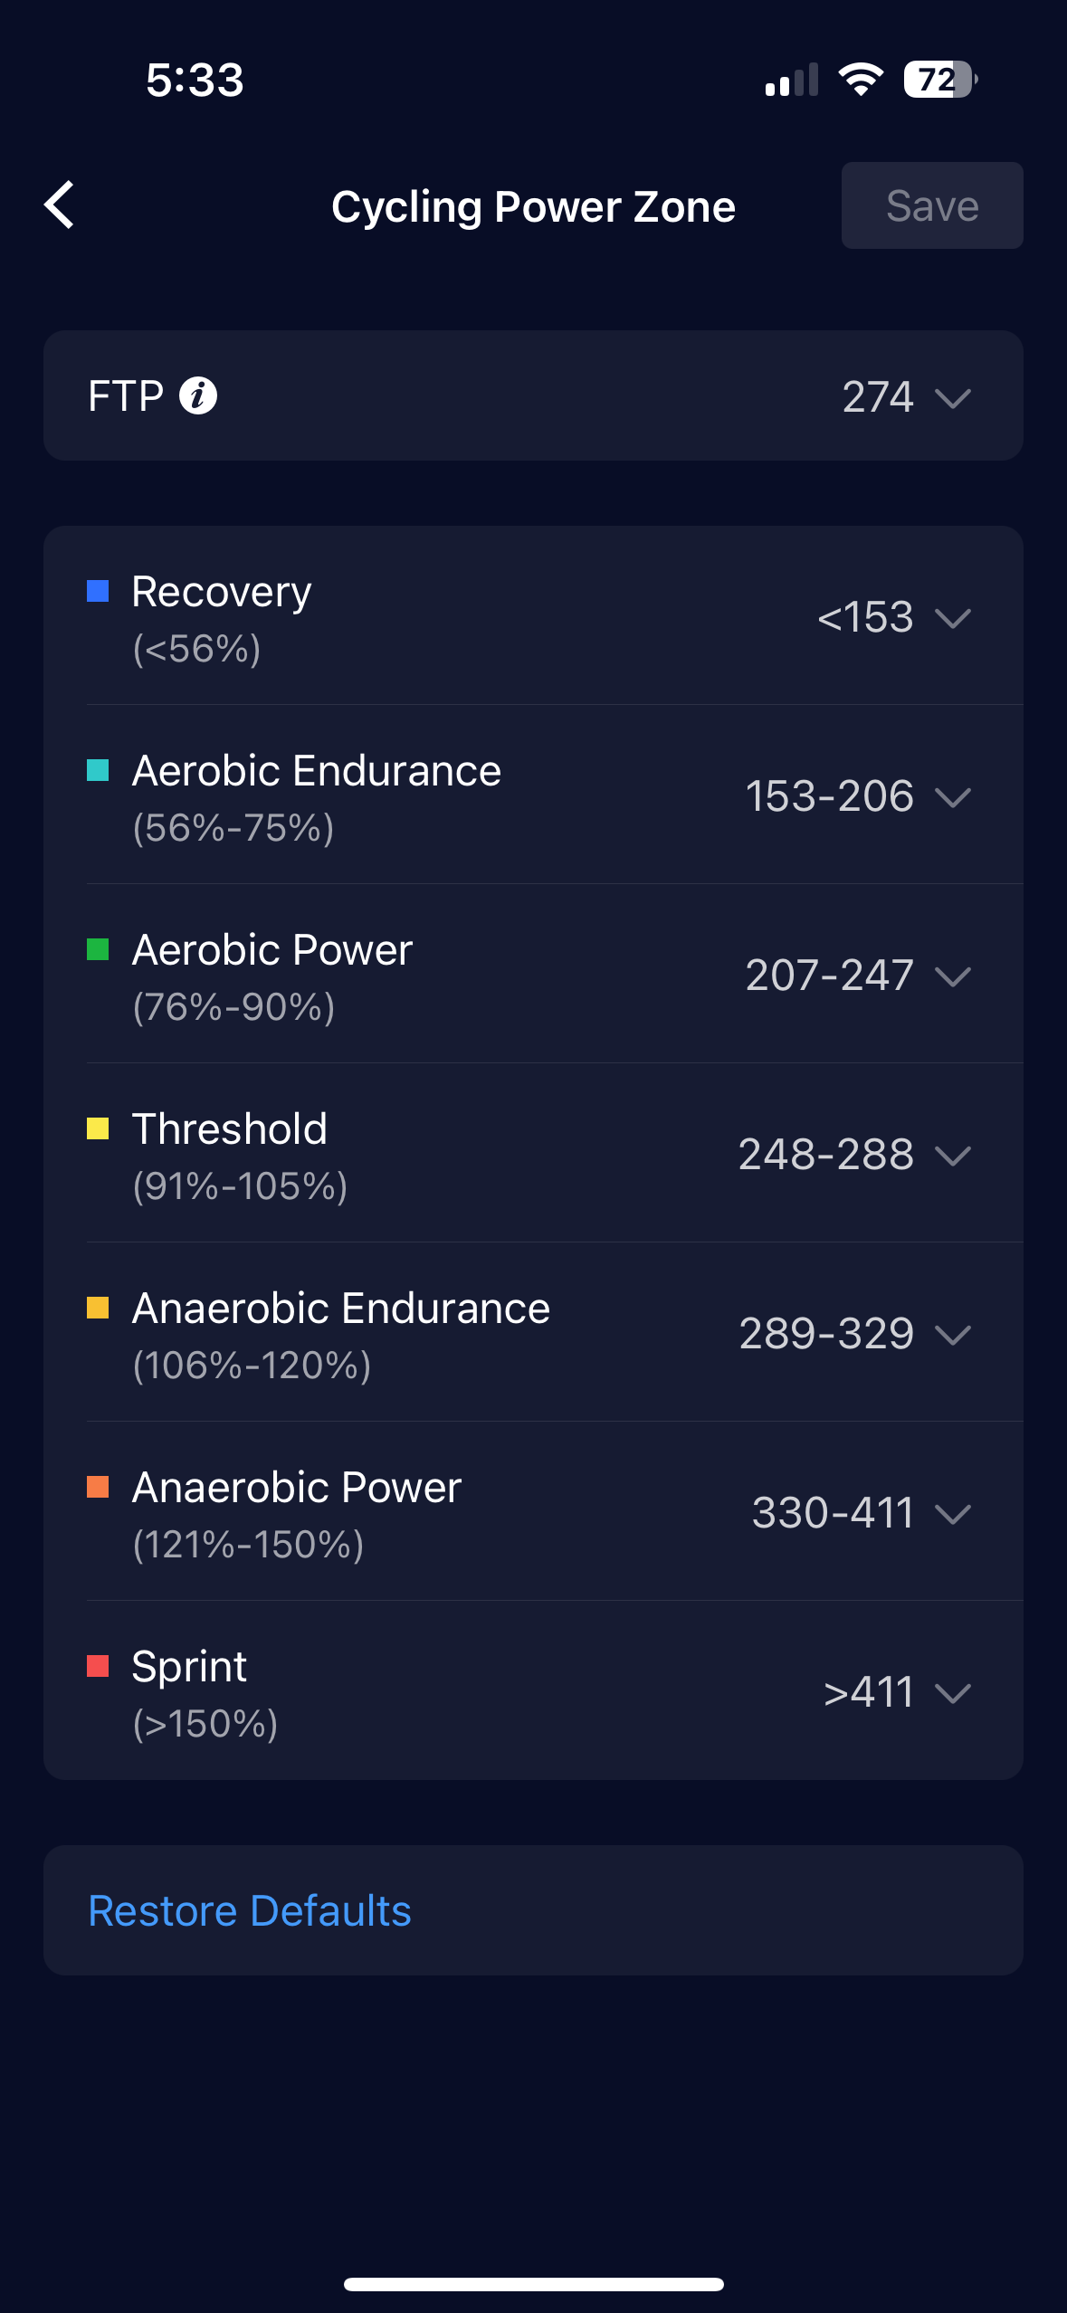Tap the Wi-Fi status icon
This screenshot has width=1067, height=2313.
pos(861,80)
